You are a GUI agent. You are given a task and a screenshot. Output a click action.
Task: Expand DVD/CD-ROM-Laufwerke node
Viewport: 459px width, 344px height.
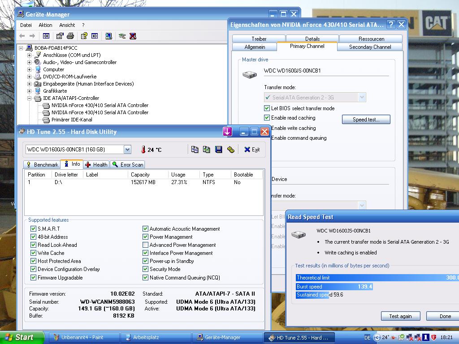(29, 77)
